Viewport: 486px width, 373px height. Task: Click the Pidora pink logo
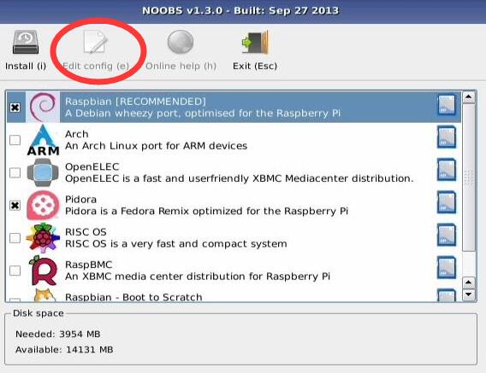tap(43, 206)
